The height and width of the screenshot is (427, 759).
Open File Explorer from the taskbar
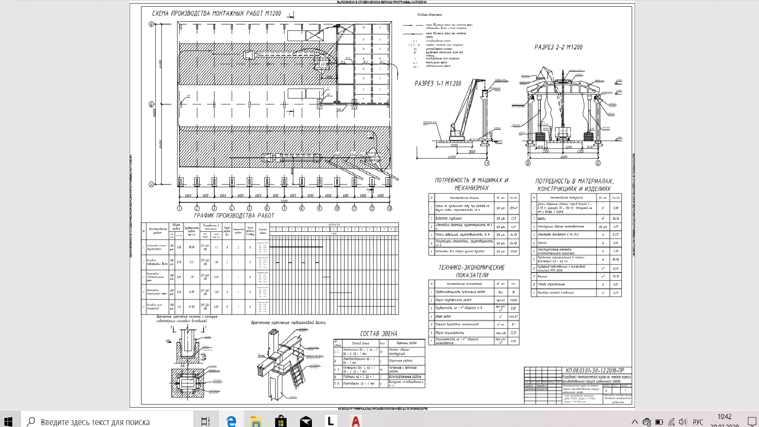tap(256, 421)
